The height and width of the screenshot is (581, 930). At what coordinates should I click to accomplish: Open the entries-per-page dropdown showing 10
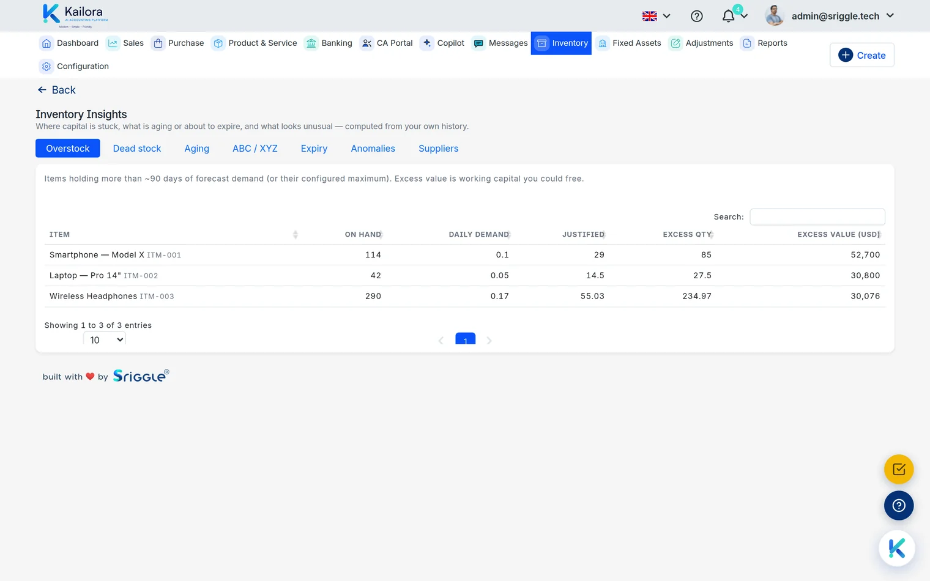click(105, 340)
